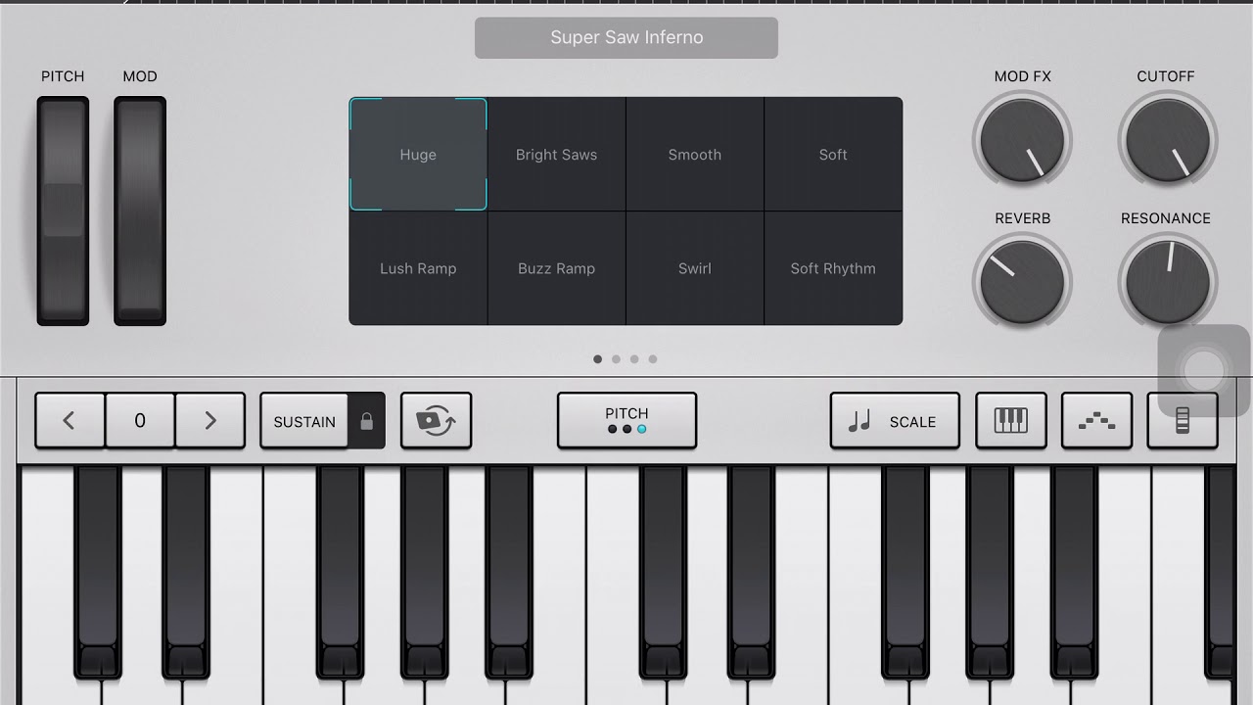Image resolution: width=1253 pixels, height=705 pixels.
Task: Open the keyboard controls settings icon
Action: [1183, 421]
